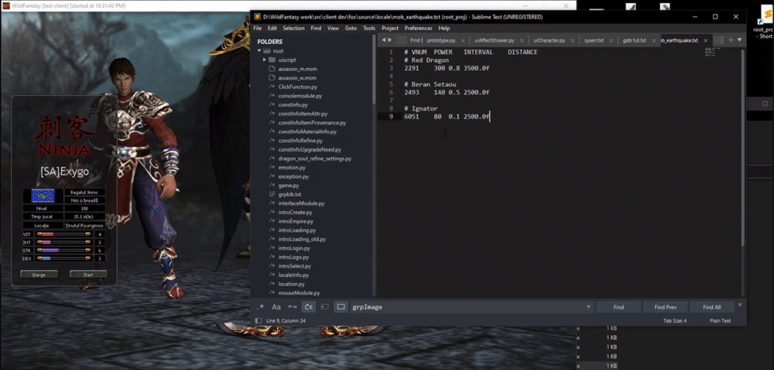Screen dimensions: 774x370
Task: Click the previous tab arrow
Action: [x=384, y=40]
